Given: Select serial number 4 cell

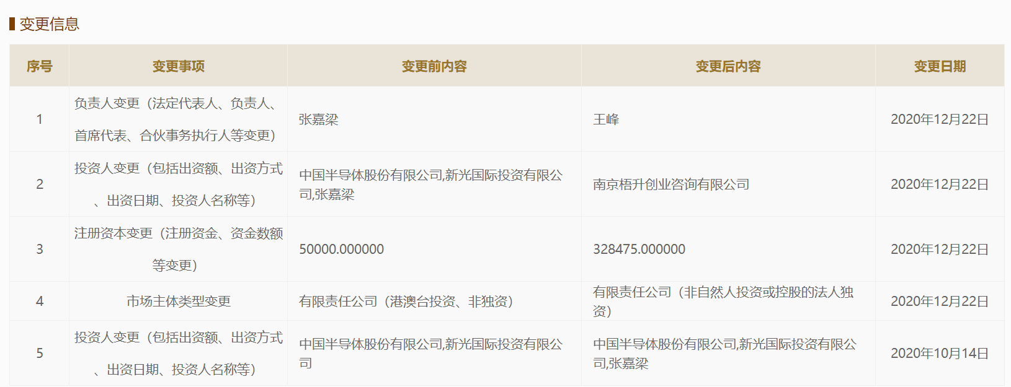Looking at the screenshot, I should tap(40, 302).
